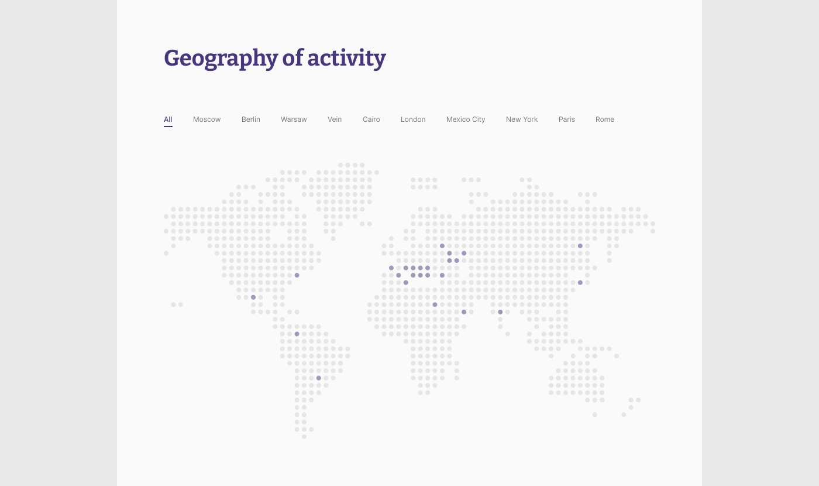The width and height of the screenshot is (819, 486).
Task: Click the Rome tab
Action: pos(604,119)
